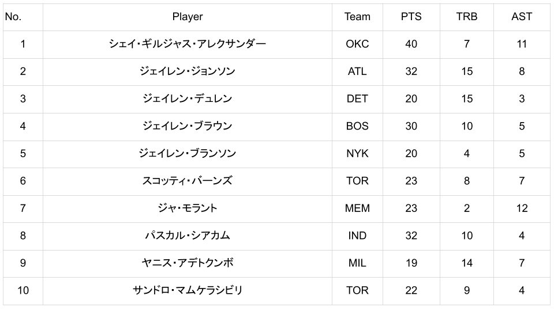Click the NYK team cell
Image resolution: width=554 pixels, height=311 pixels.
(357, 153)
